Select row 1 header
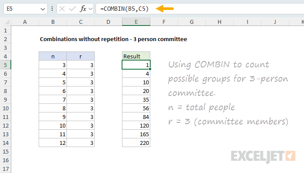This screenshot has width=304, height=173. tap(5, 31)
